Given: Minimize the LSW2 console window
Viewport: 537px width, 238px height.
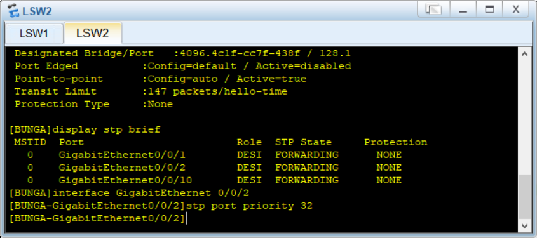Looking at the screenshot, I should coord(463,10).
